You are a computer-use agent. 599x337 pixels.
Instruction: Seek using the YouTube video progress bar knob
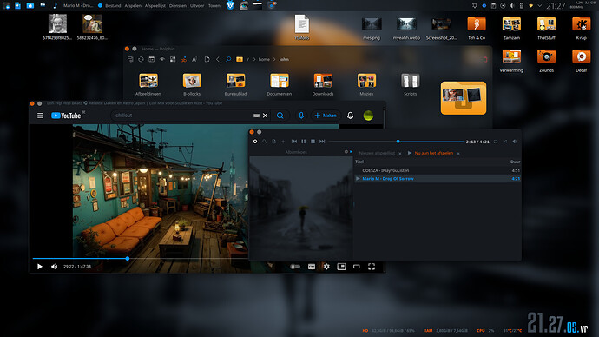click(x=128, y=259)
